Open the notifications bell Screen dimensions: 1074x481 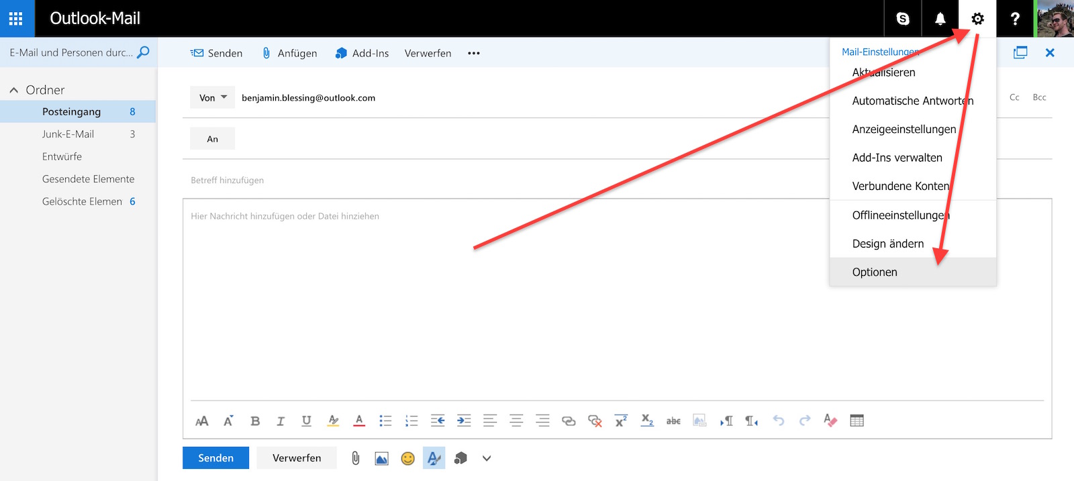[940, 19]
